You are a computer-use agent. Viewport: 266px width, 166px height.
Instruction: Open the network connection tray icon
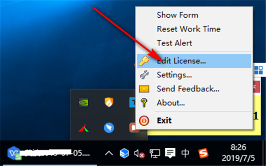tap(155, 154)
